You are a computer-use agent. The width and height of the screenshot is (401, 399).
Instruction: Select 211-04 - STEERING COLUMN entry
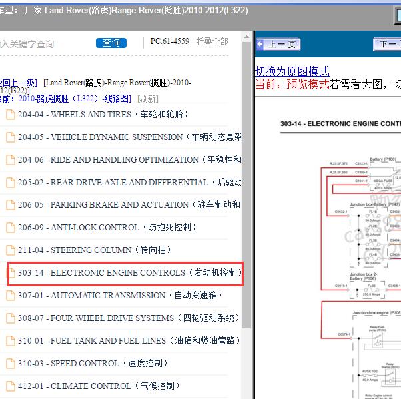coord(95,250)
